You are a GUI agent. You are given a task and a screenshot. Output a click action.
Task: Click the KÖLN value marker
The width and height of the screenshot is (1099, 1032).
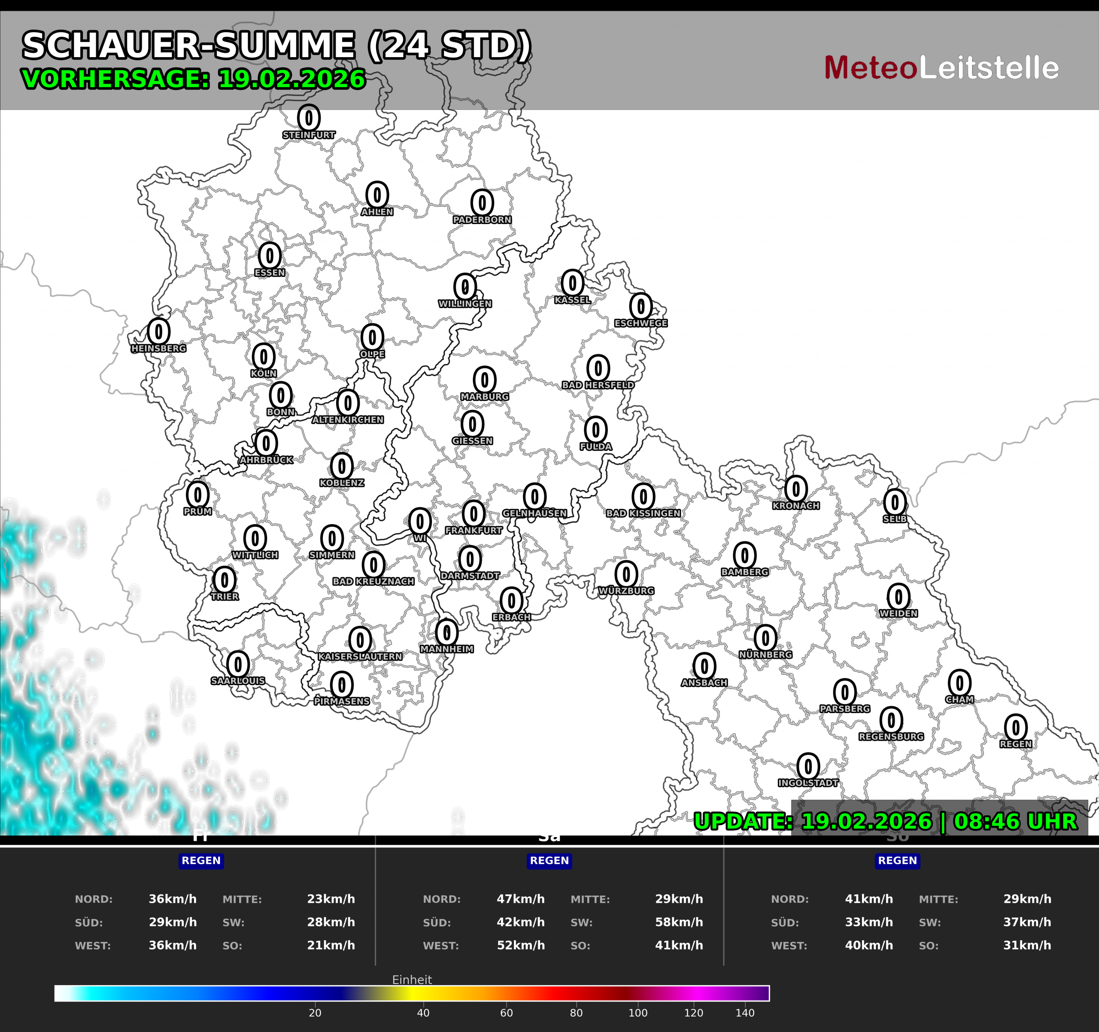[x=264, y=357]
